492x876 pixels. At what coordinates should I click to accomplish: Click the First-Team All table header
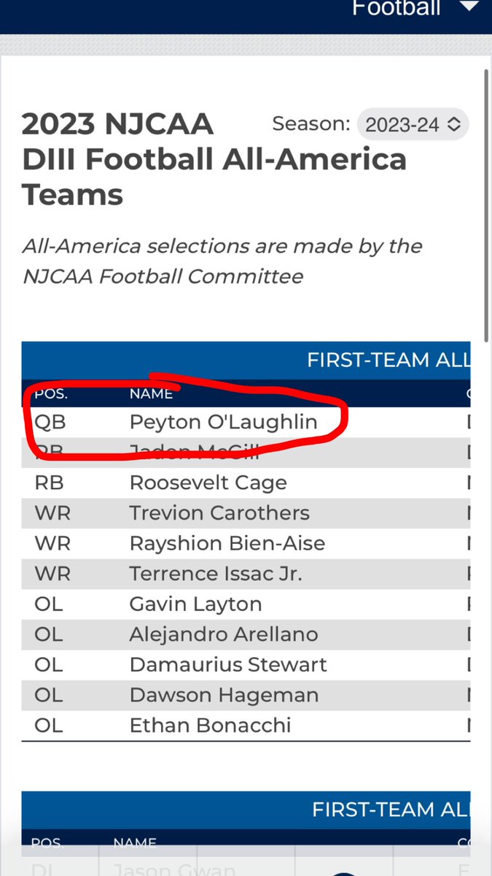click(x=246, y=360)
